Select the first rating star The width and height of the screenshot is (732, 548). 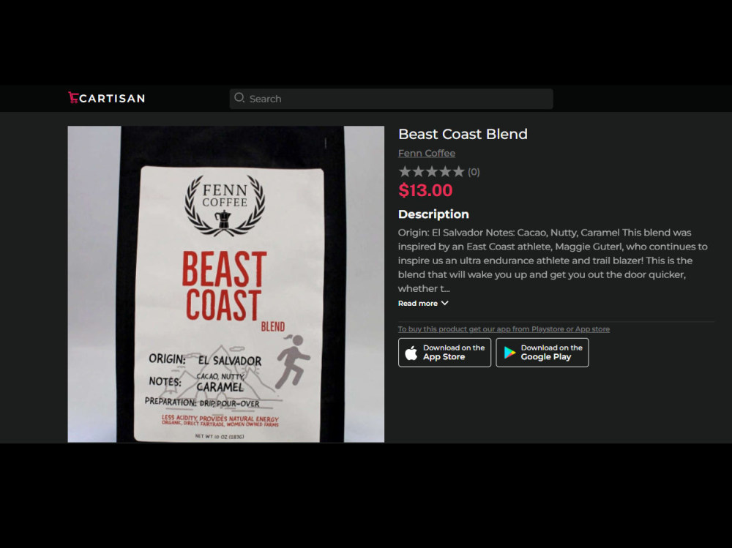(x=405, y=172)
